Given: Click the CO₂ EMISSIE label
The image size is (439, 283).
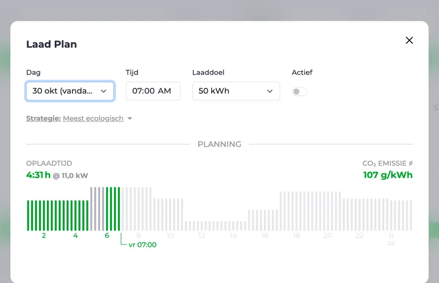Looking at the screenshot, I should pyautogui.click(x=388, y=163).
